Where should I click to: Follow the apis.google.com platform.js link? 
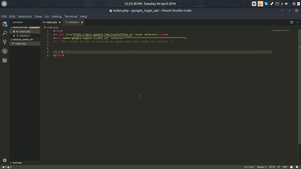click(x=103, y=34)
